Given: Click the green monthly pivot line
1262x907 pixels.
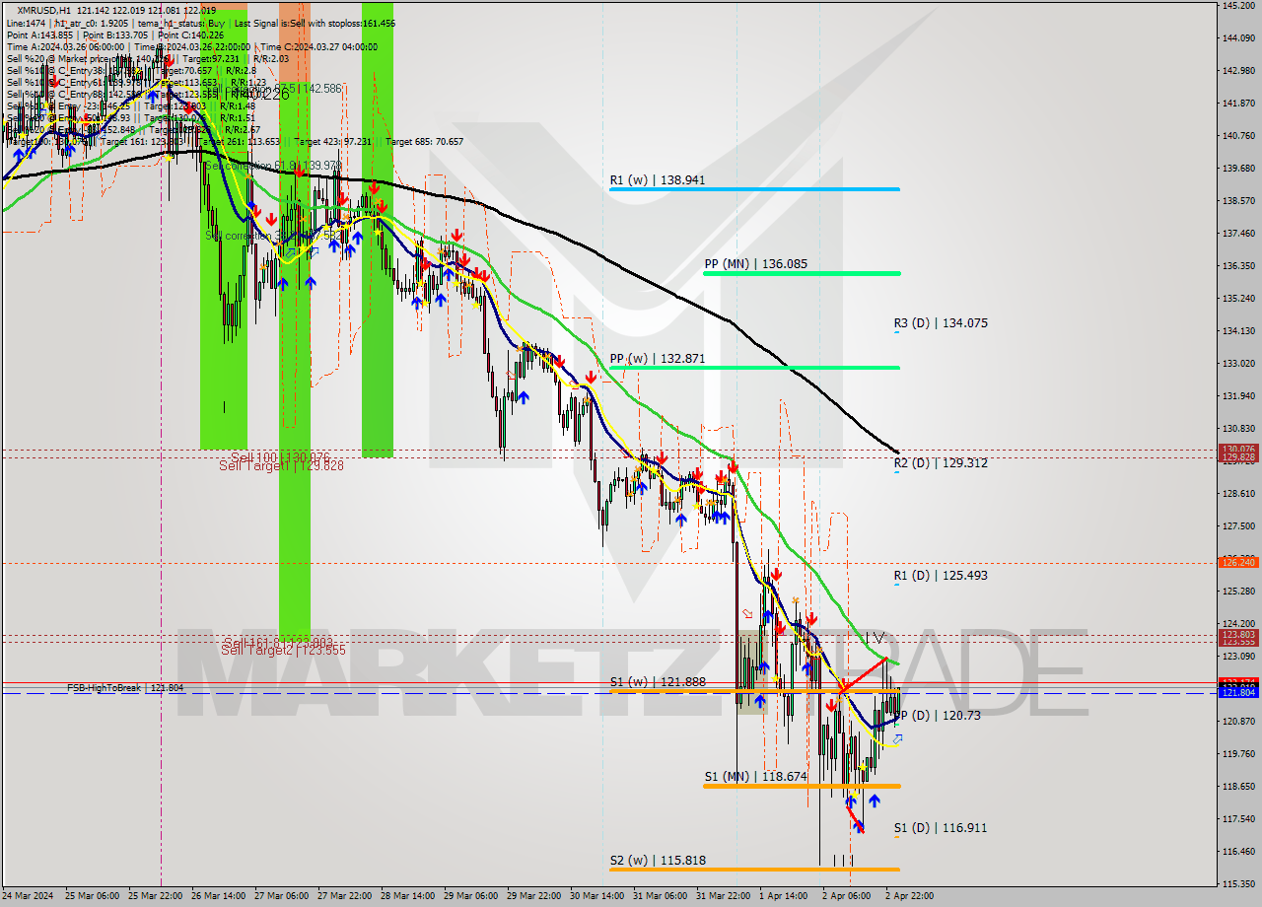Looking at the screenshot, I should [x=802, y=273].
